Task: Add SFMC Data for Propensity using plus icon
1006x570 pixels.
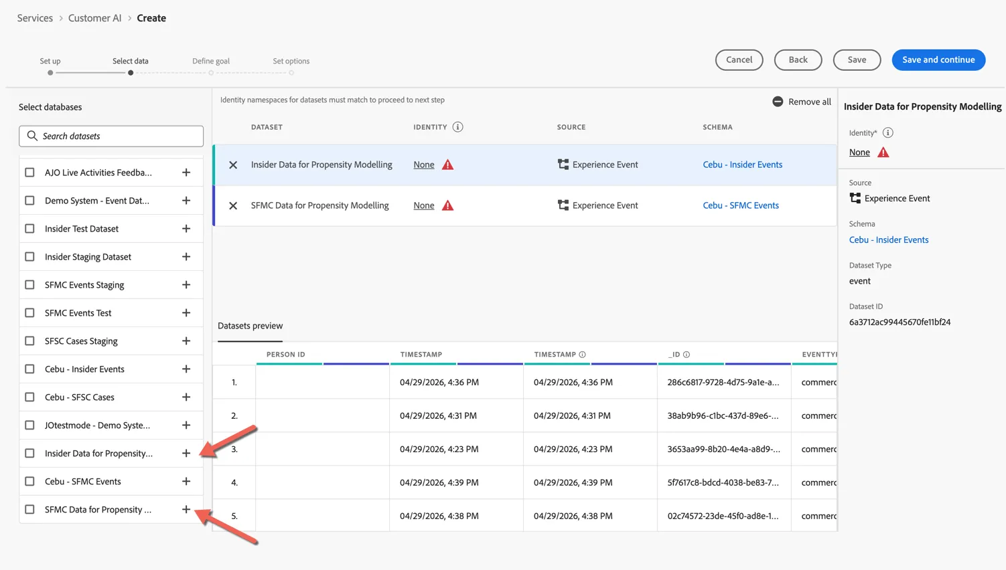Action: (186, 510)
